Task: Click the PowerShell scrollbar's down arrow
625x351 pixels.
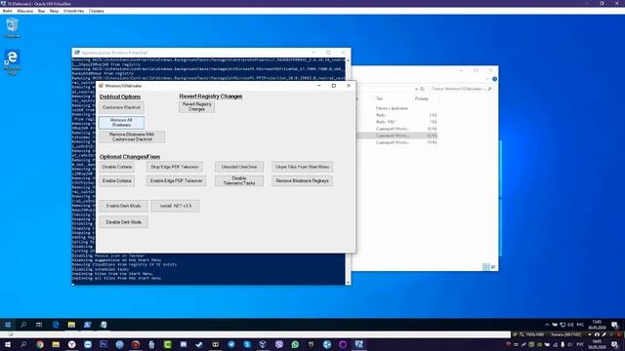Action: point(348,282)
